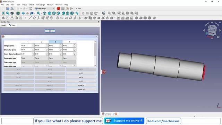Viewport: 222px width, 125px height.
Task: Click Diameter stepper arrows for segment 1
Action: [33, 50]
